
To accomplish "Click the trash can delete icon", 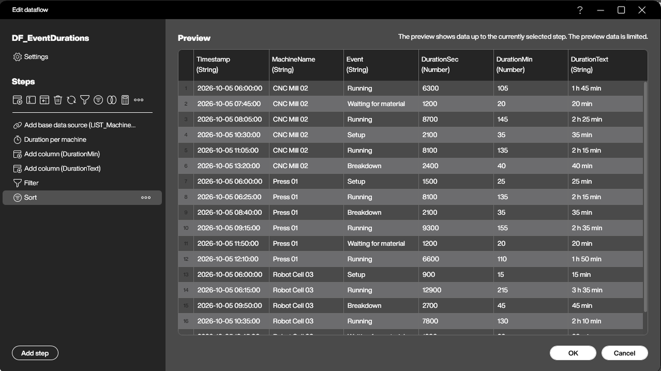I will click(58, 100).
